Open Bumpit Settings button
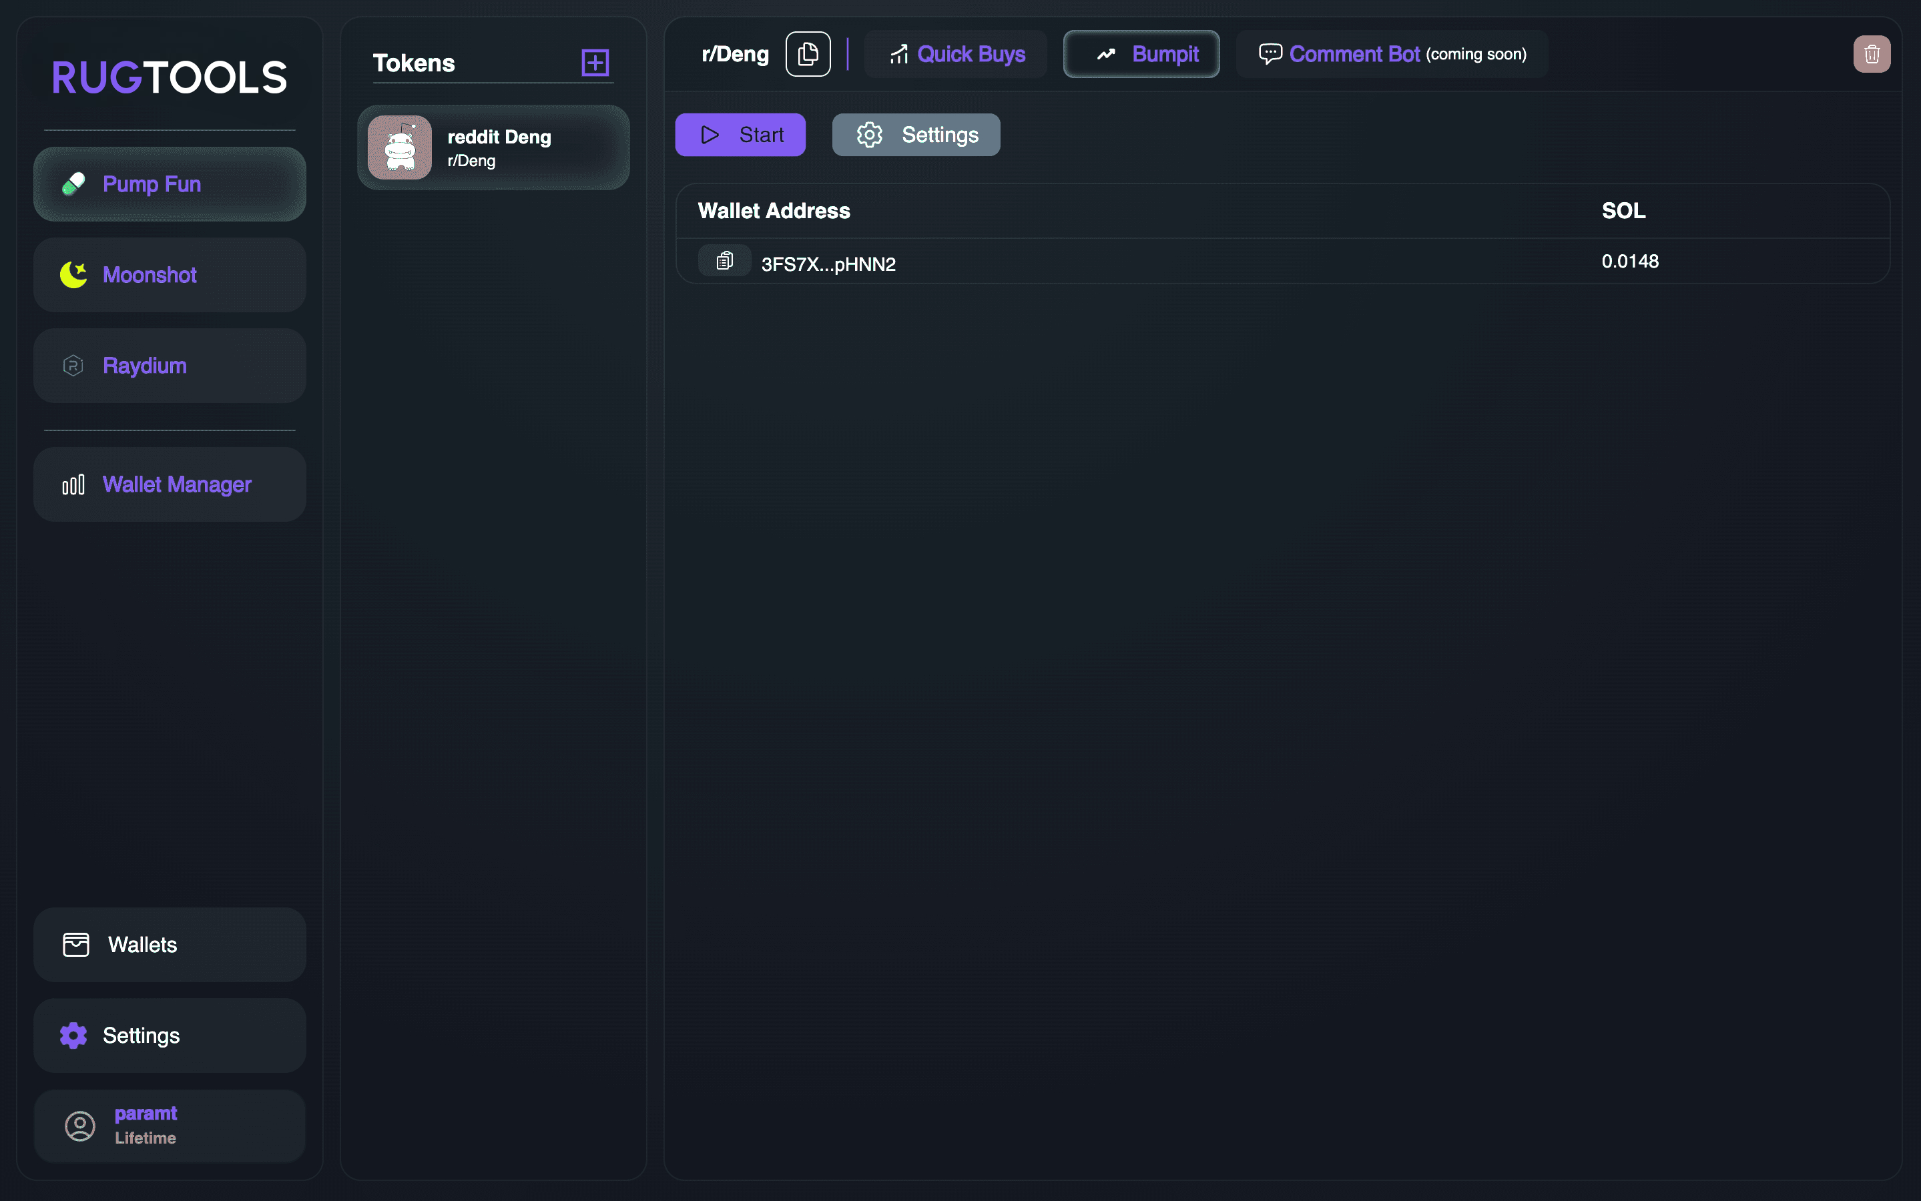 coord(915,135)
